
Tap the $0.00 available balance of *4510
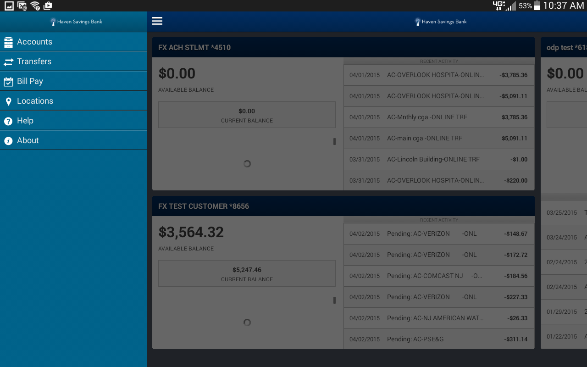(177, 73)
